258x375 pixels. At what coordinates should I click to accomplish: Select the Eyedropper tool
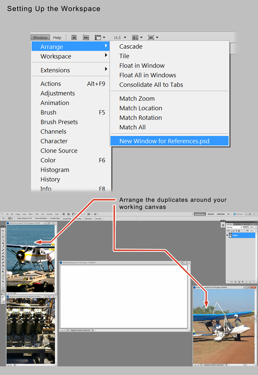(3, 246)
